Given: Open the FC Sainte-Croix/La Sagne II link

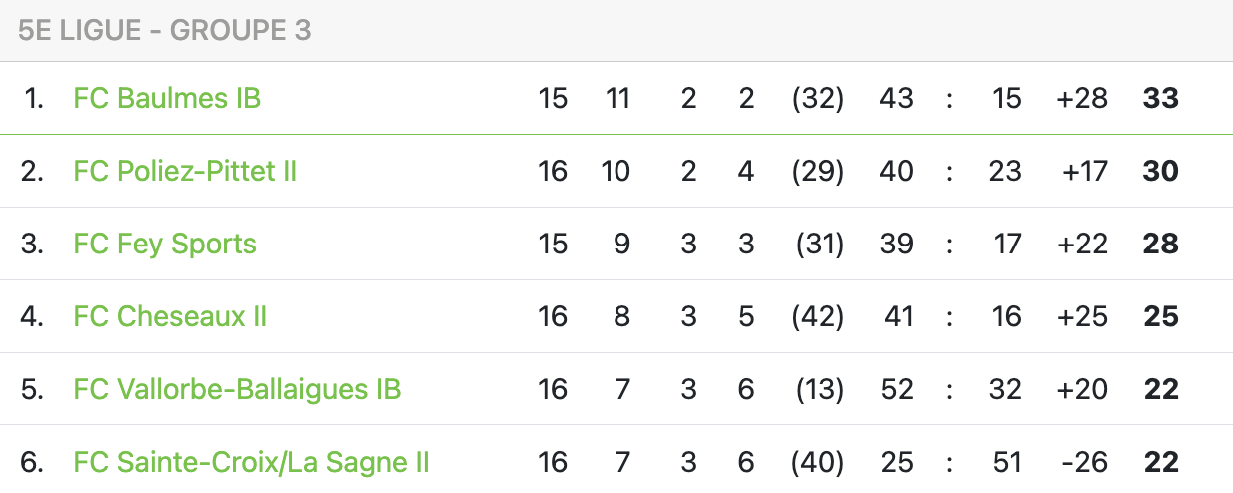Looking at the screenshot, I should click(251, 462).
